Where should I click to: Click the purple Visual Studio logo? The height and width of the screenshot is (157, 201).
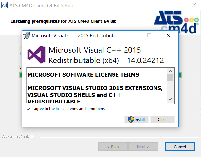click(35, 55)
